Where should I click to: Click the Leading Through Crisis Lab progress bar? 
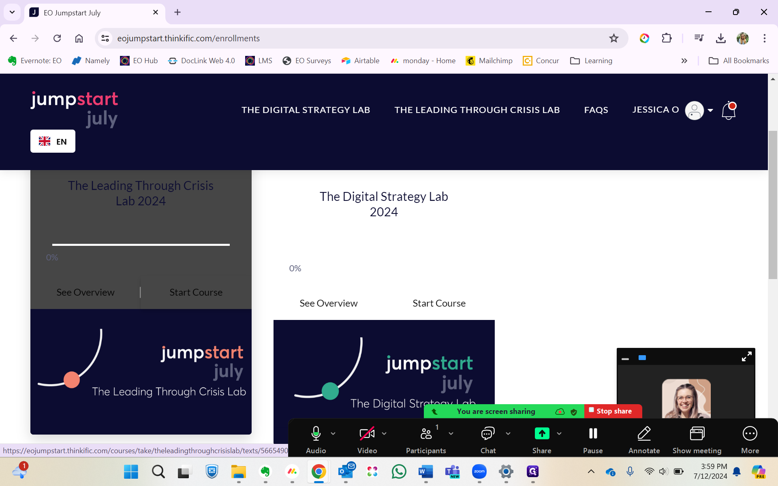click(x=141, y=245)
